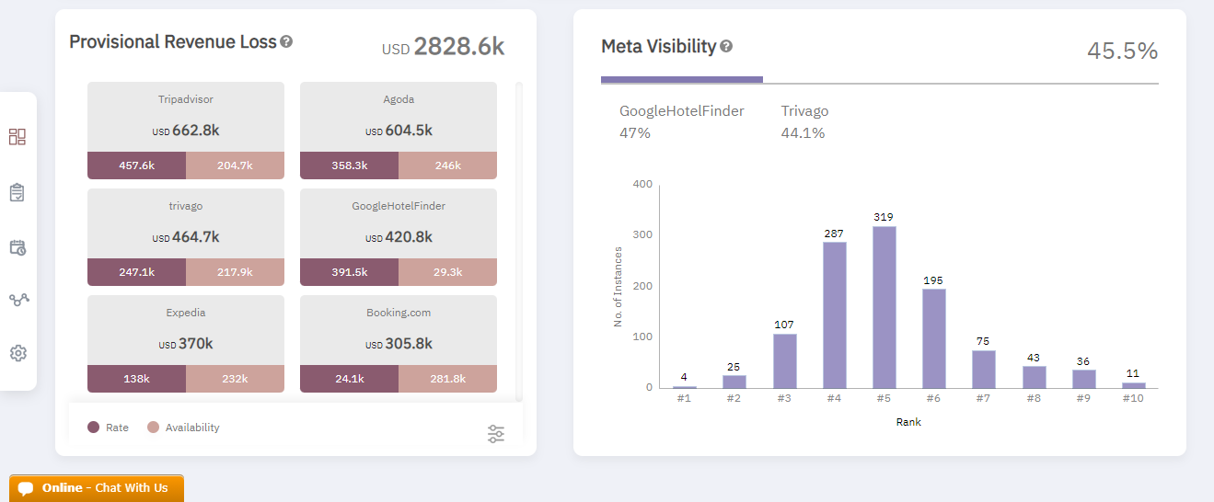
Task: Open the settings gear in sidebar
Action: click(17, 353)
